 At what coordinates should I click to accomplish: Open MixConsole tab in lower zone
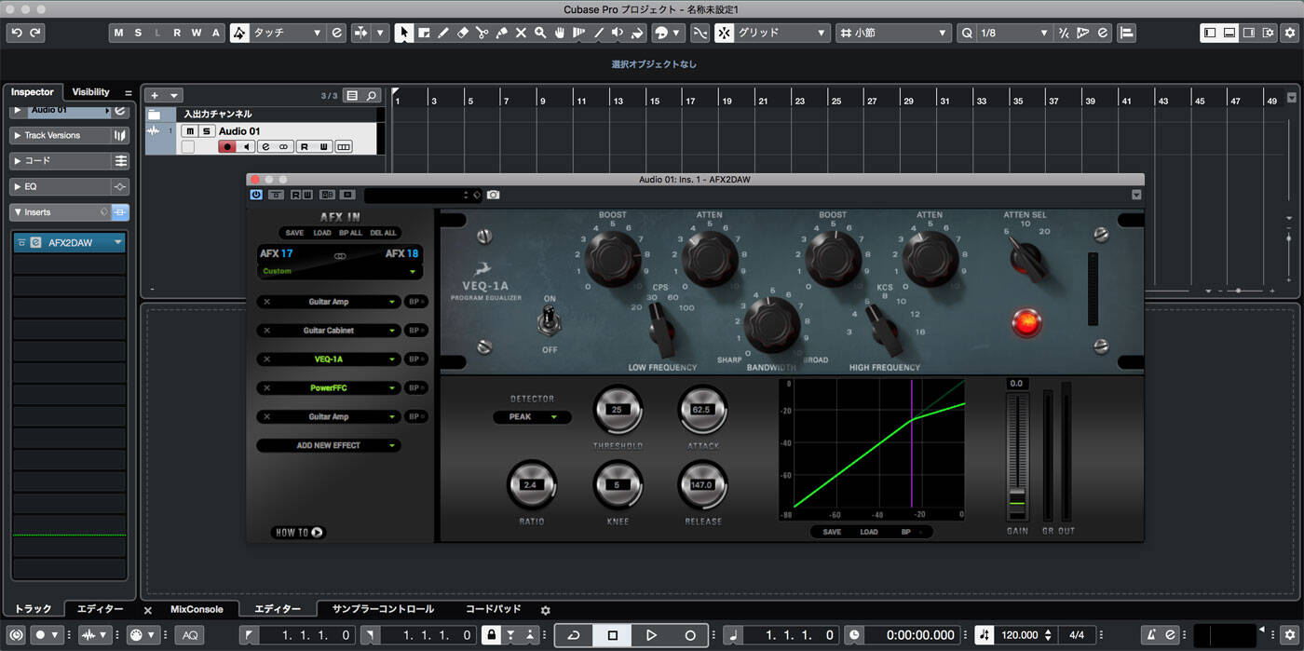pyautogui.click(x=197, y=609)
